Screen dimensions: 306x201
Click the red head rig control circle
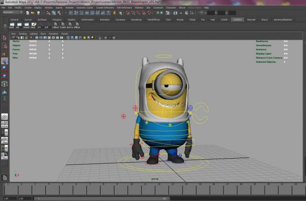coord(136,107)
